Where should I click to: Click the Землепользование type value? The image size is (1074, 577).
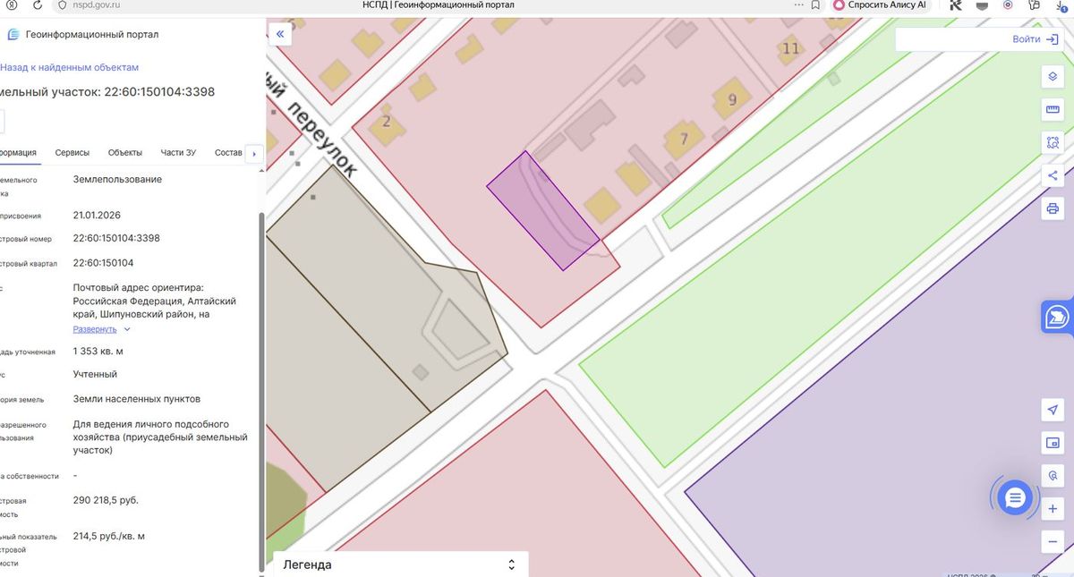click(x=117, y=179)
